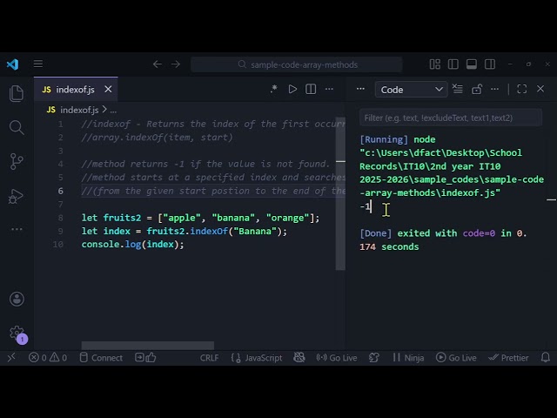Viewport: 557px width, 418px height.
Task: Toggle the bottom panel visibility
Action: (x=472, y=64)
